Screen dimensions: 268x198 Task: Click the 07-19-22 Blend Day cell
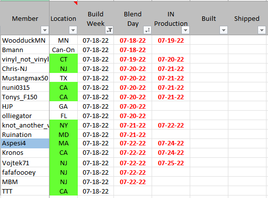[133, 60]
